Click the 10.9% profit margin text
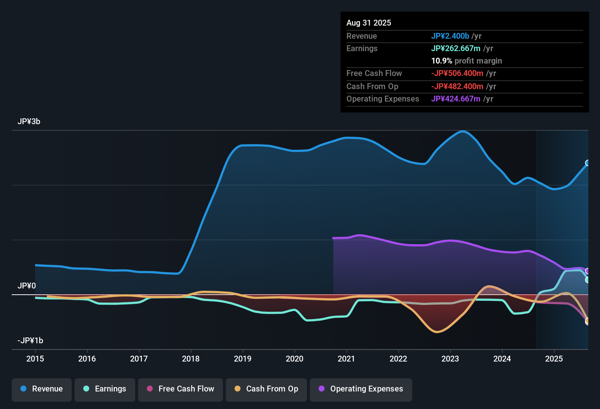Screen dimensions: 600x409 [467, 61]
